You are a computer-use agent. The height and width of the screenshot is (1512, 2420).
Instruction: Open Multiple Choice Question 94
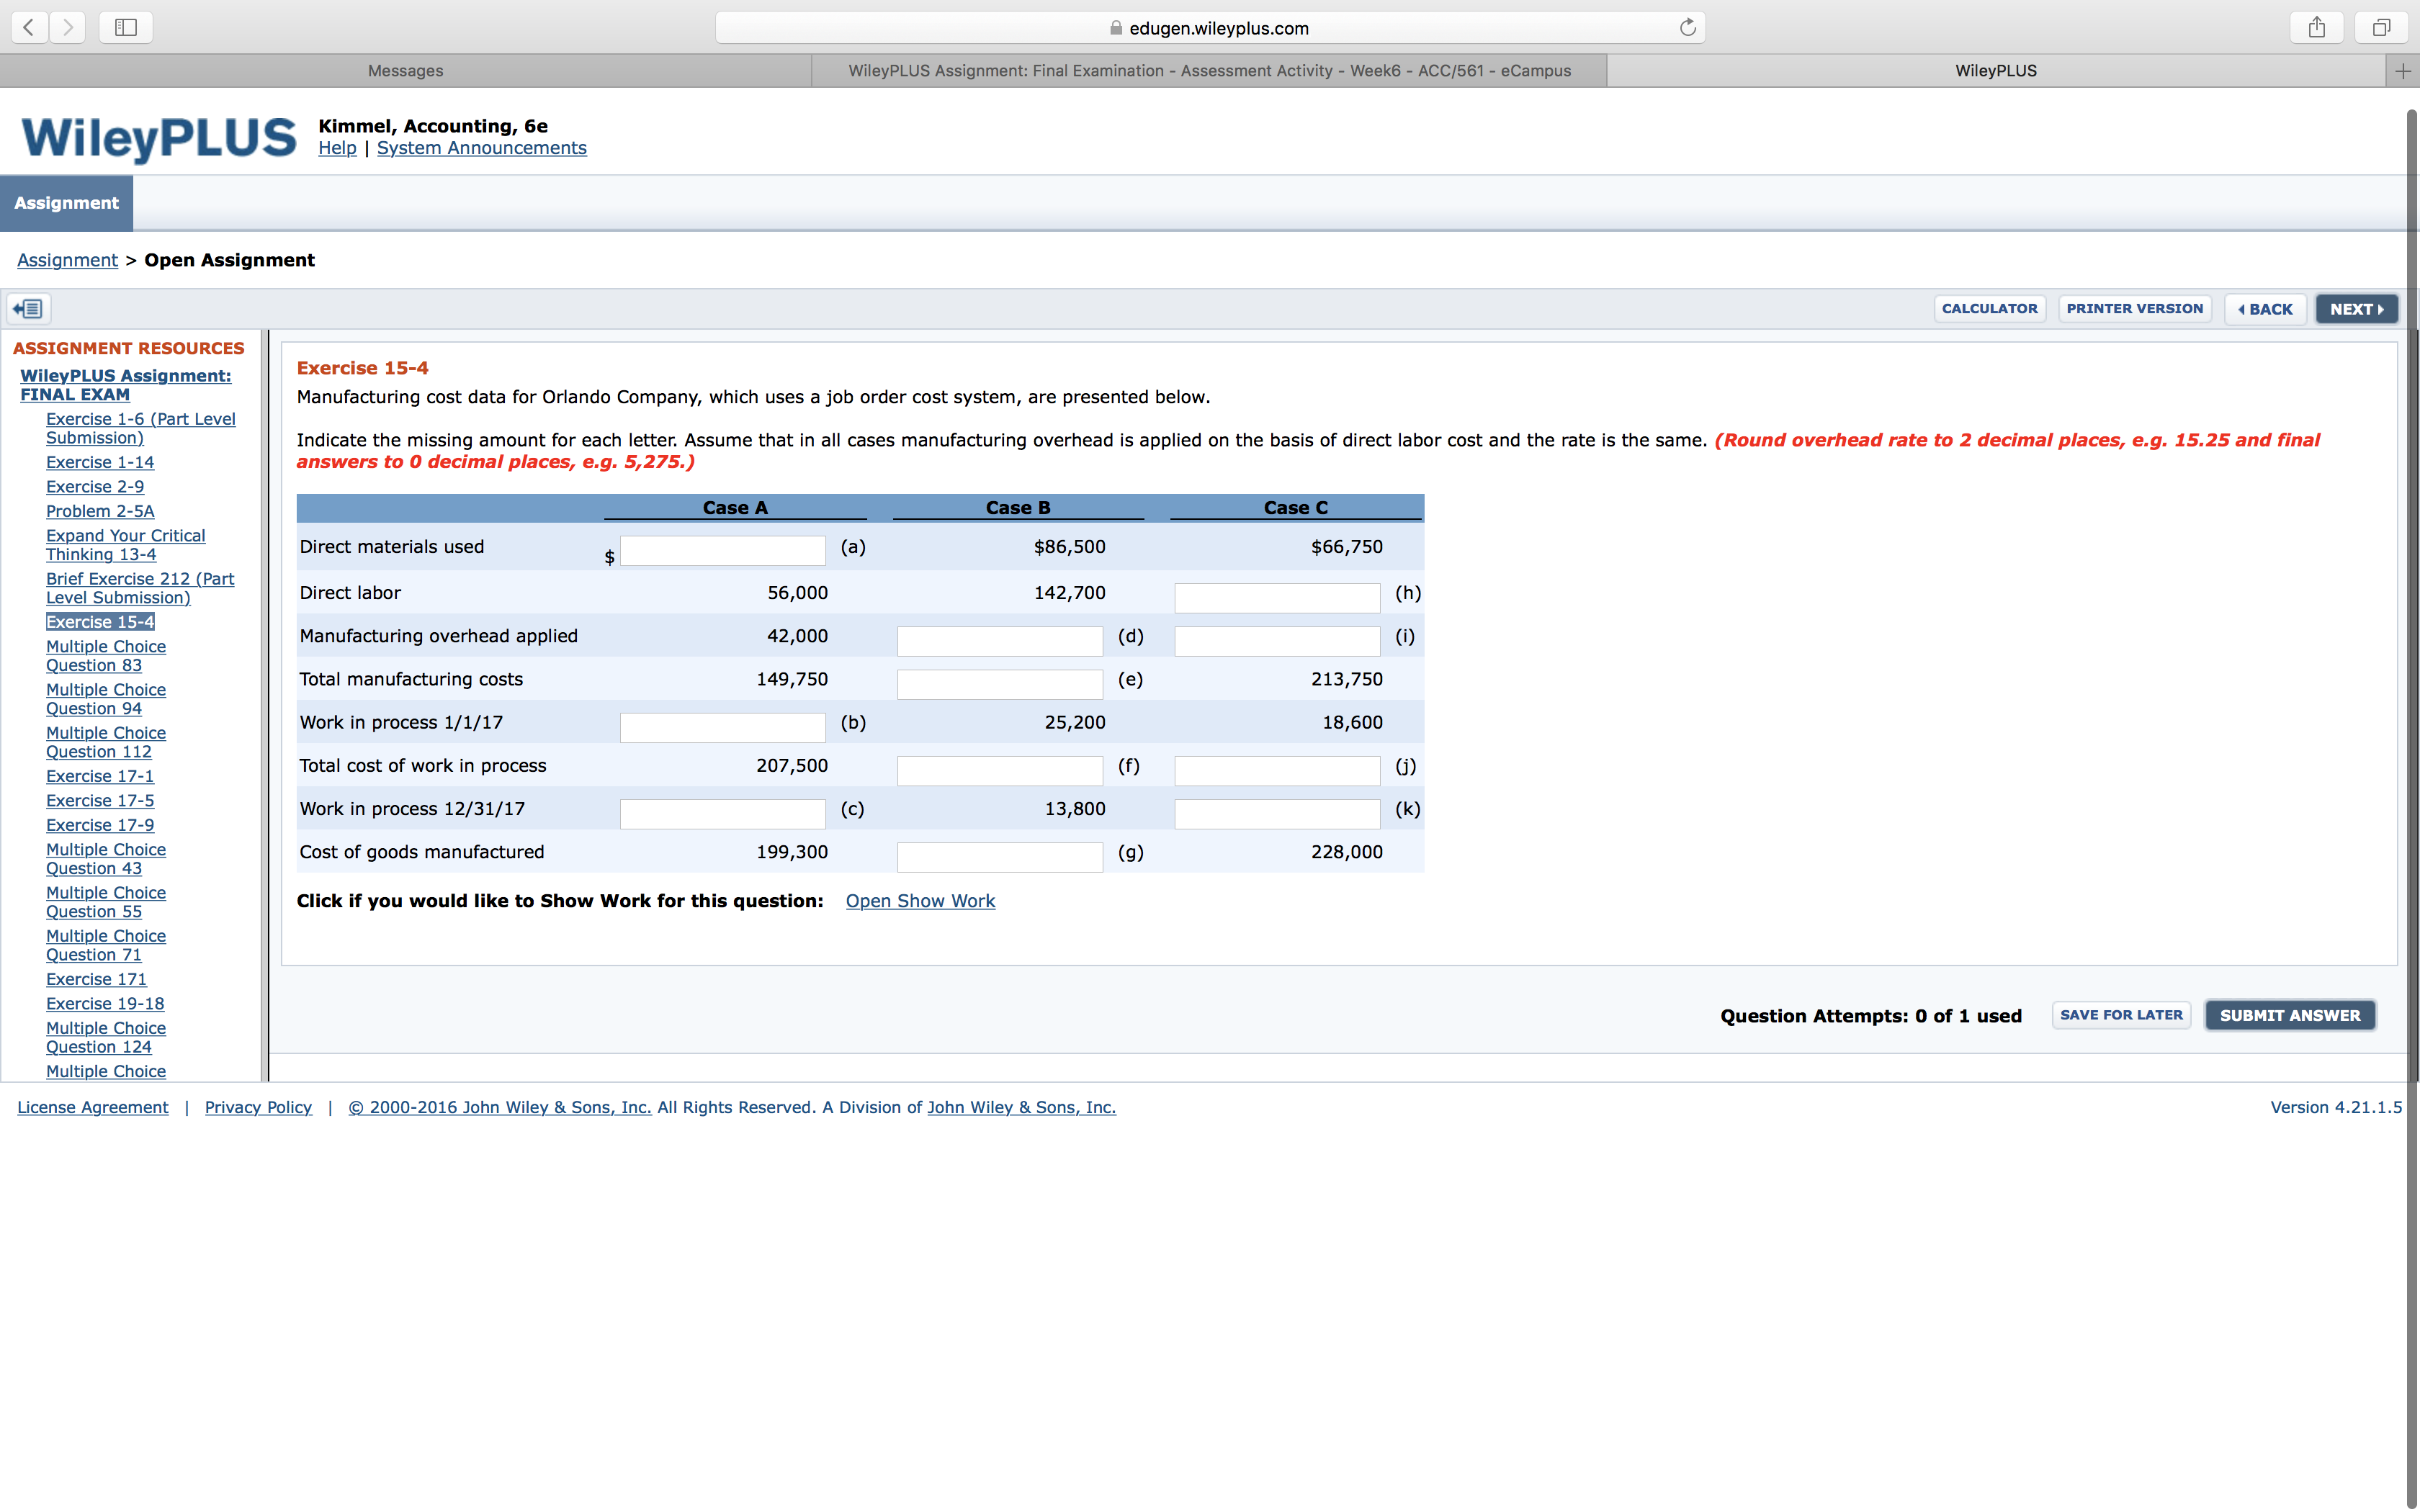[x=106, y=699]
